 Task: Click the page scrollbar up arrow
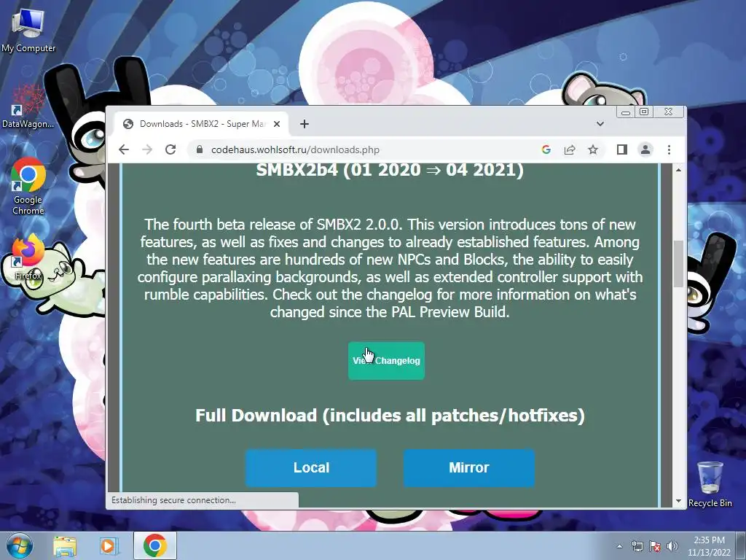[x=678, y=169]
